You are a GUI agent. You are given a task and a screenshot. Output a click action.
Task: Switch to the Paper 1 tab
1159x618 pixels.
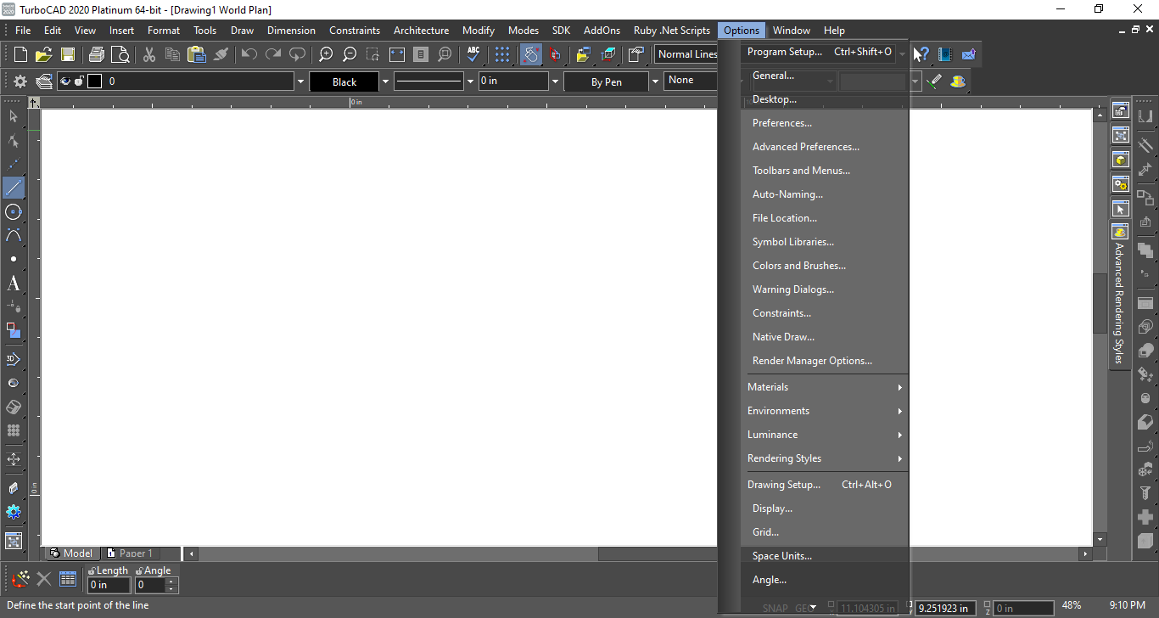click(x=130, y=553)
